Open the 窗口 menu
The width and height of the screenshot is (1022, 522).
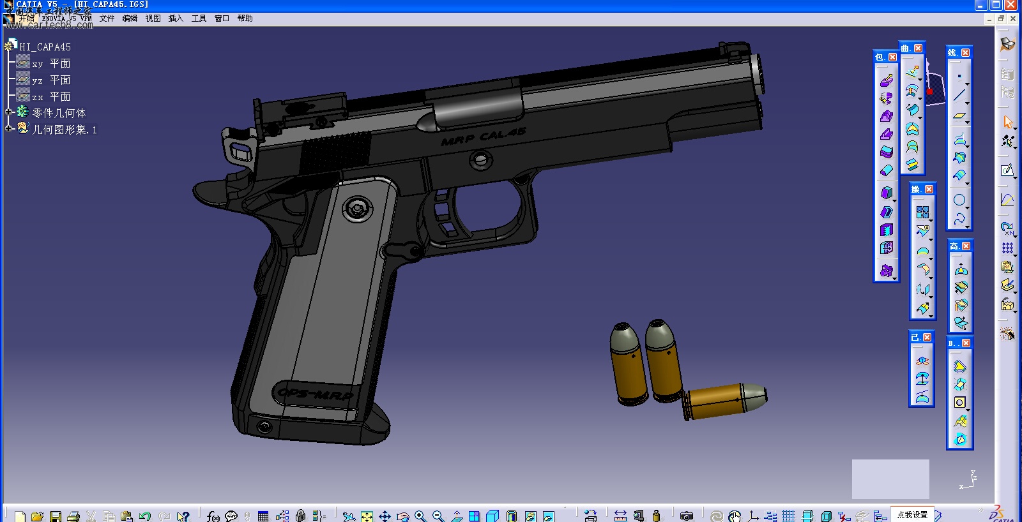(x=222, y=19)
